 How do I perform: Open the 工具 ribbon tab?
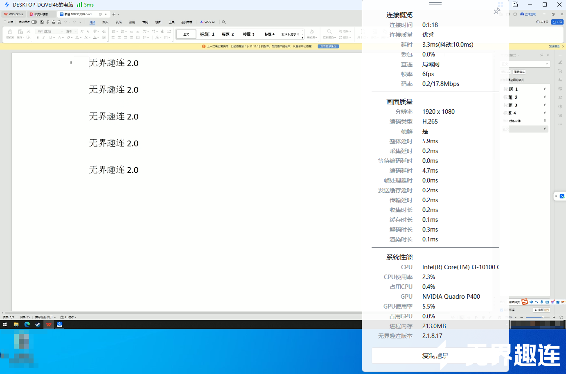point(171,23)
